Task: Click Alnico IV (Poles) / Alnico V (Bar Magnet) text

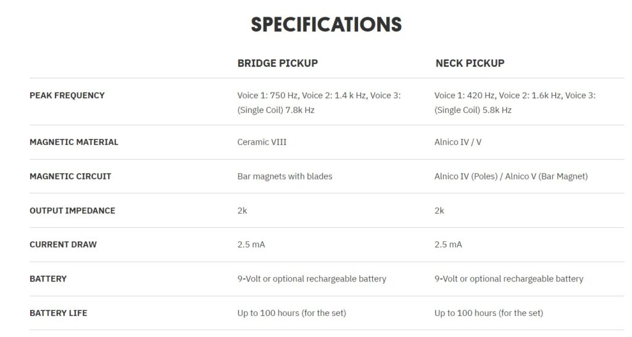Action: click(510, 176)
